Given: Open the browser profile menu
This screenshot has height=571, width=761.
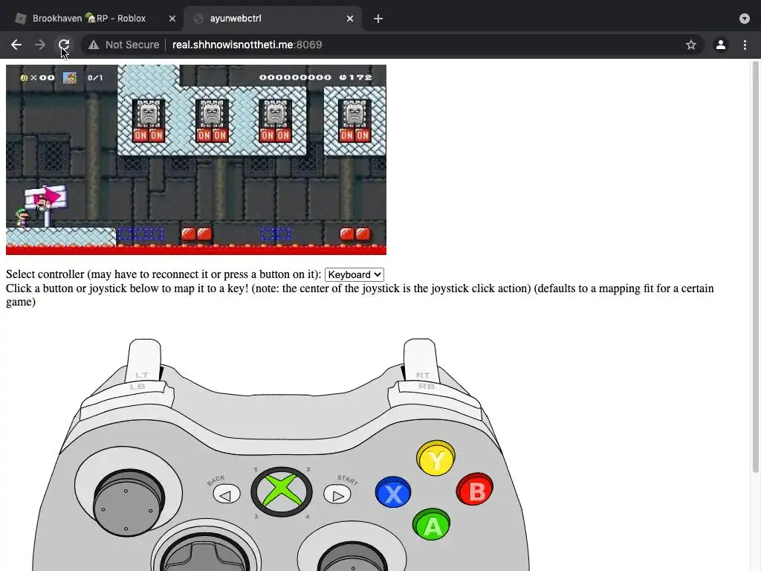Looking at the screenshot, I should tap(721, 45).
